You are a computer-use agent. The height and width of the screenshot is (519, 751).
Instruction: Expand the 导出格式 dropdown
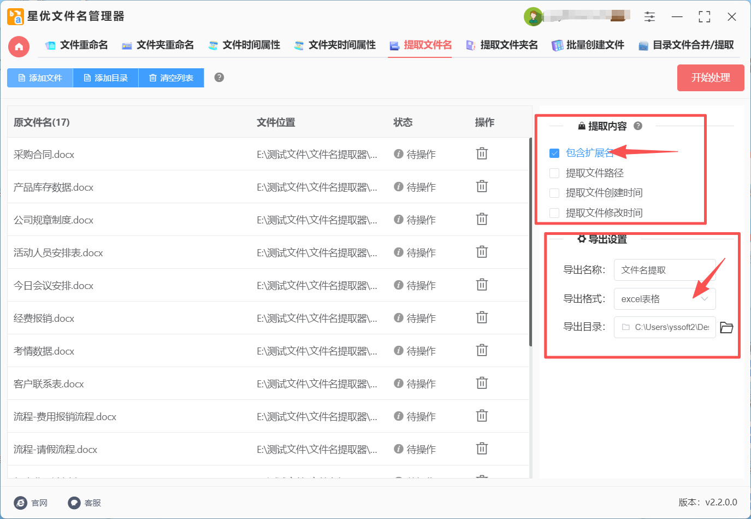click(x=665, y=299)
